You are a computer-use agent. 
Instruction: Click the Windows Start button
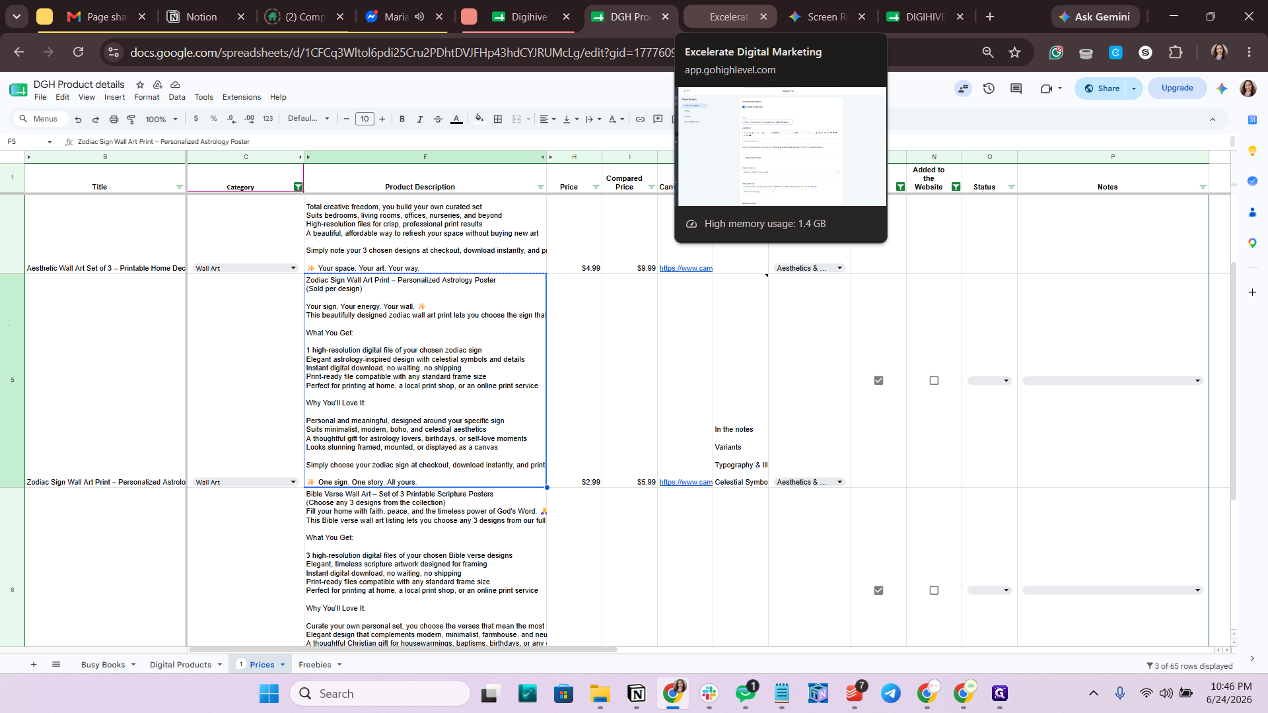click(x=269, y=693)
